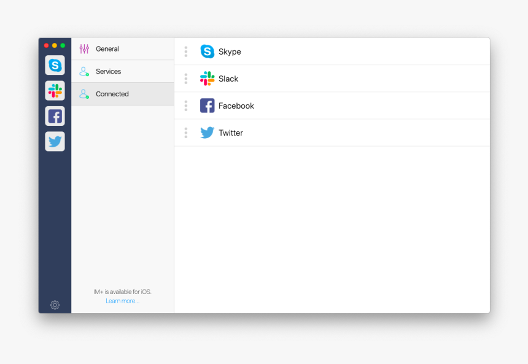The width and height of the screenshot is (528, 364).
Task: Click the drag handle dots beside Twitter
Action: click(x=186, y=133)
